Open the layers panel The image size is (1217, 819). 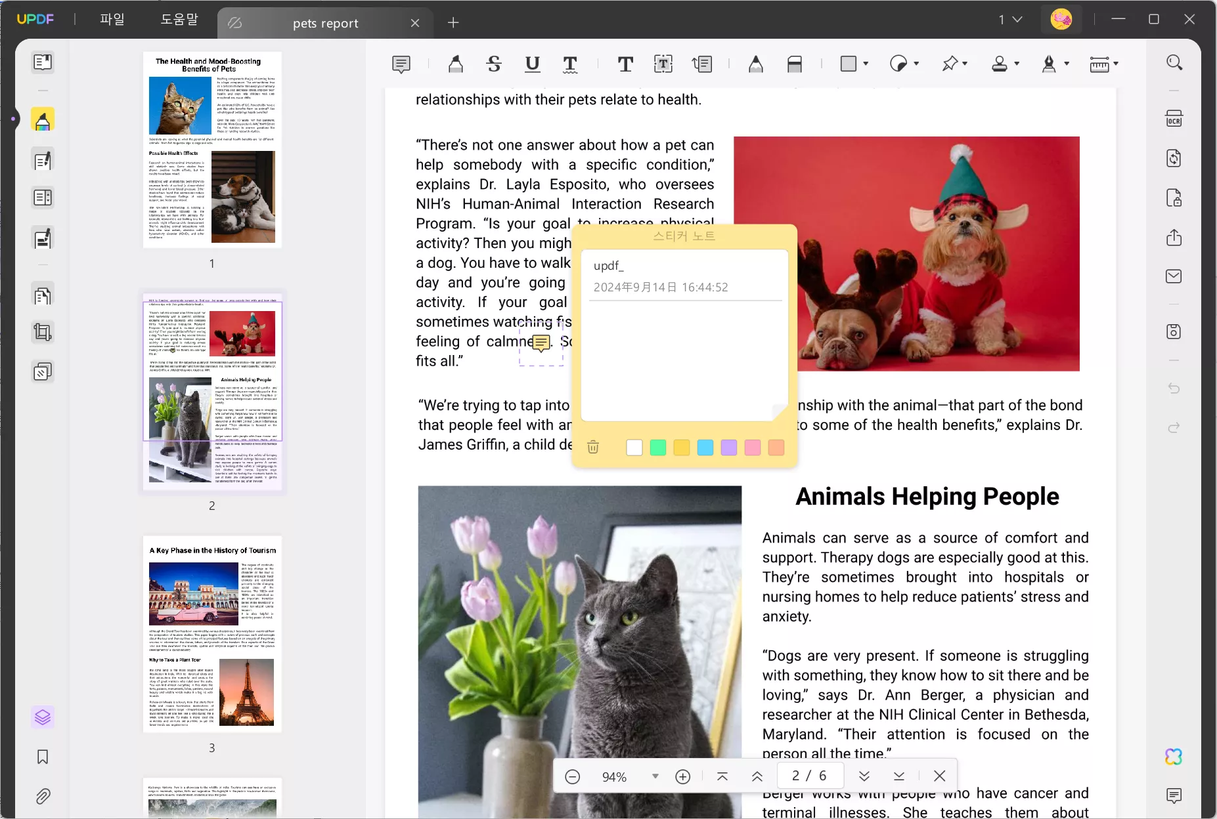(43, 717)
